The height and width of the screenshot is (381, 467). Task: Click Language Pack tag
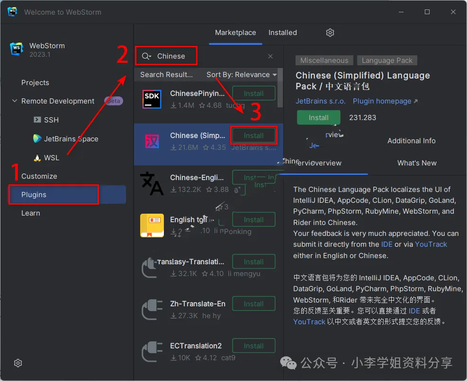(x=387, y=61)
